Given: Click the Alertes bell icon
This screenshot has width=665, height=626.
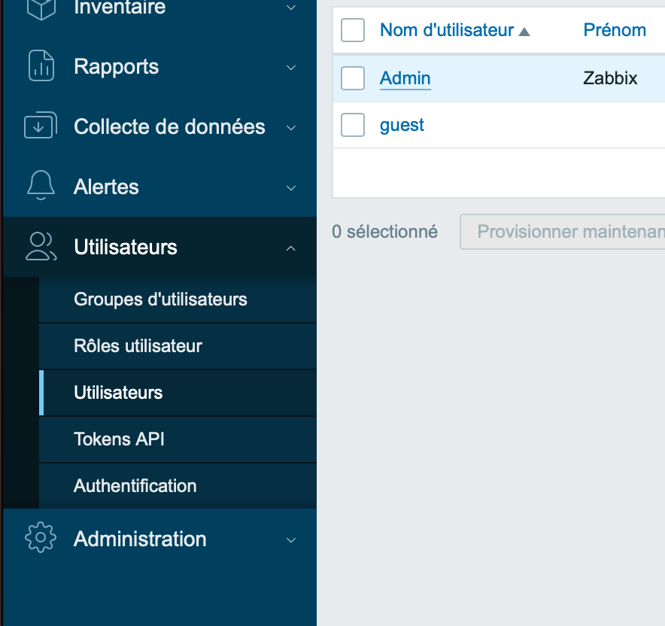Looking at the screenshot, I should (41, 187).
